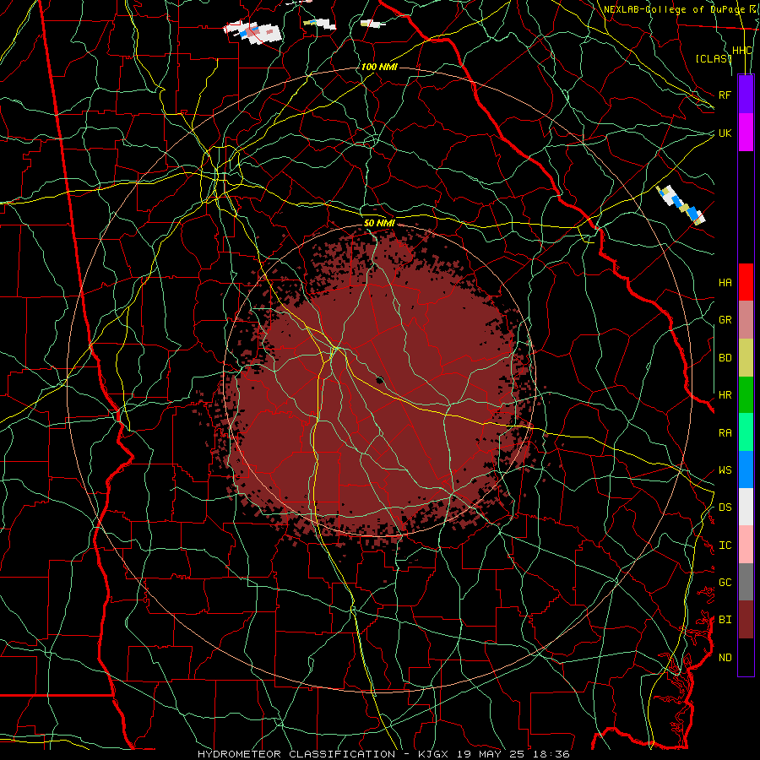Image resolution: width=760 pixels, height=760 pixels.
Task: Click the 50 NMI range ring label
Action: (x=379, y=223)
